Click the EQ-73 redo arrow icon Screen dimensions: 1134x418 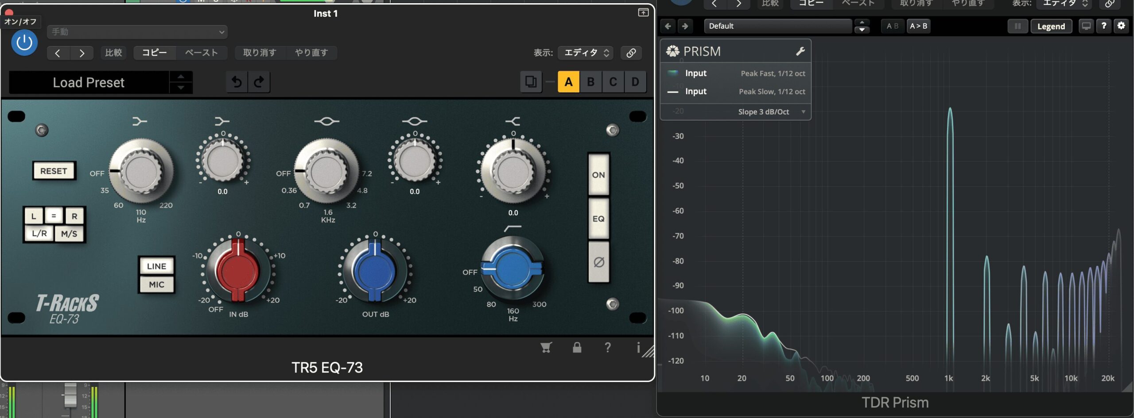(x=259, y=82)
